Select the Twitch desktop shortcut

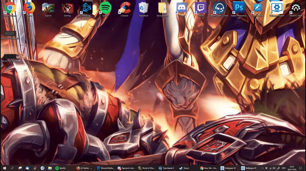pyautogui.click(x=200, y=9)
